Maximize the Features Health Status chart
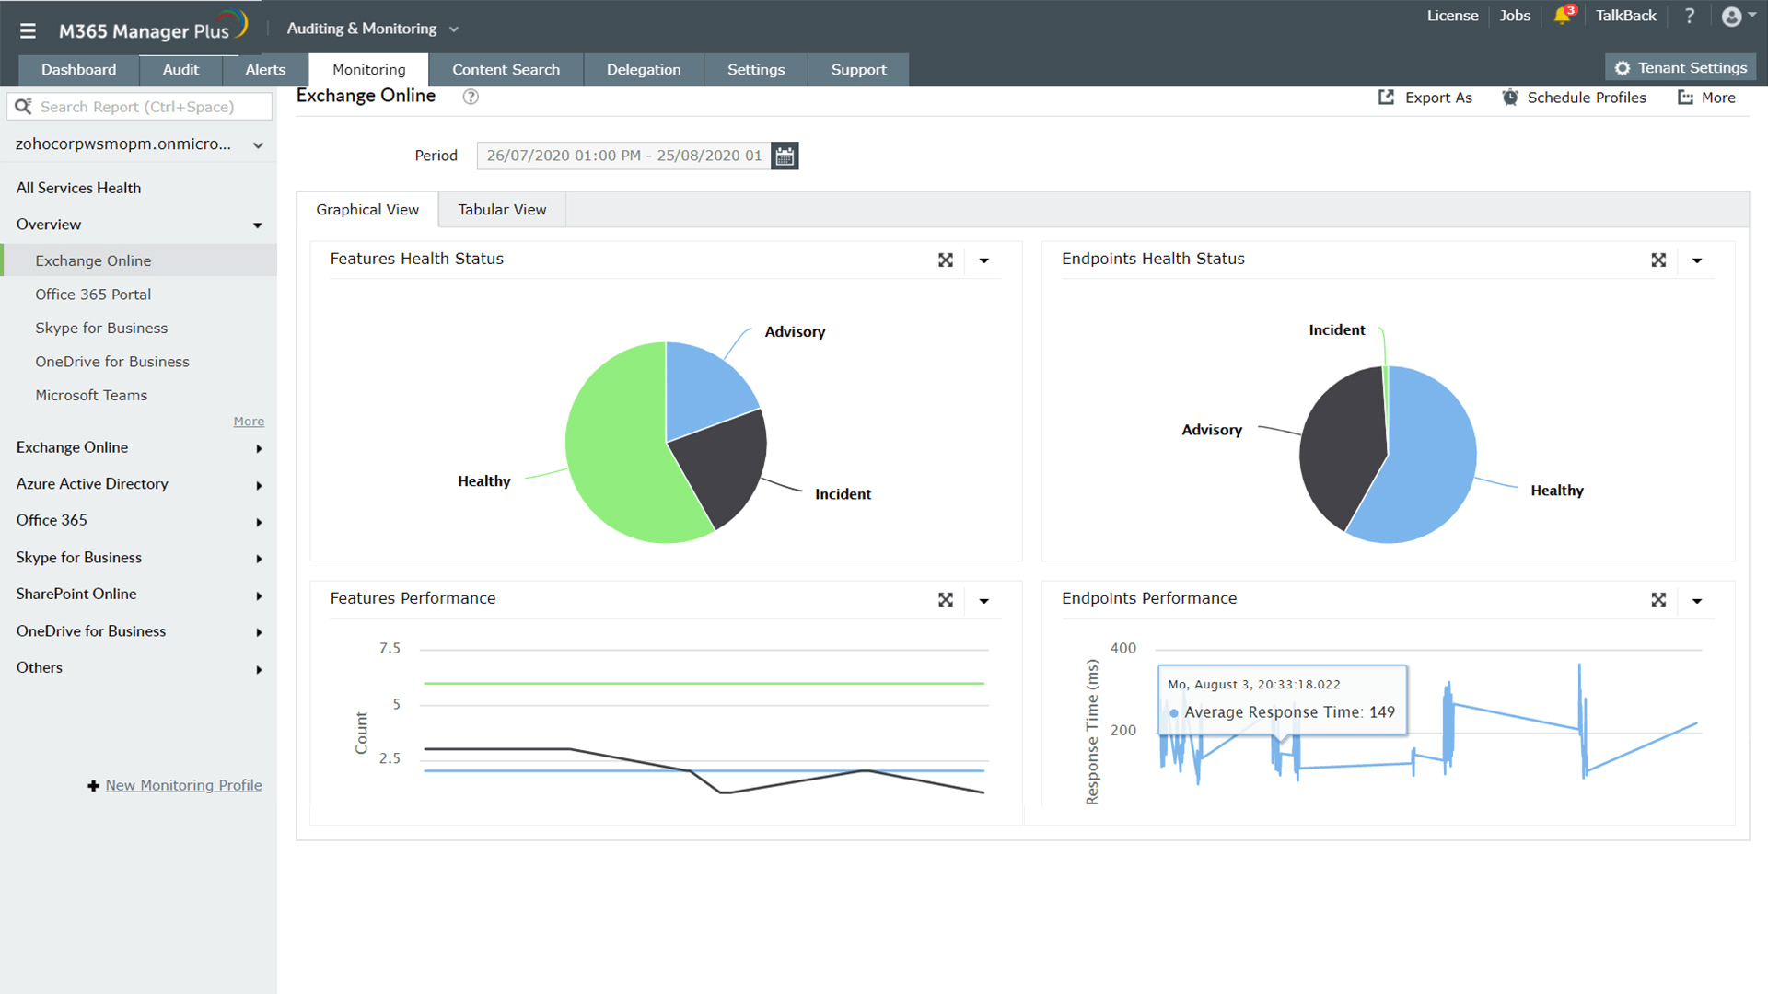Image resolution: width=1768 pixels, height=994 pixels. coord(946,260)
